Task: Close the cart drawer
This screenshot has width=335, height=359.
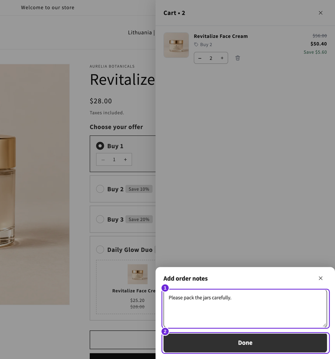Action: (x=320, y=13)
